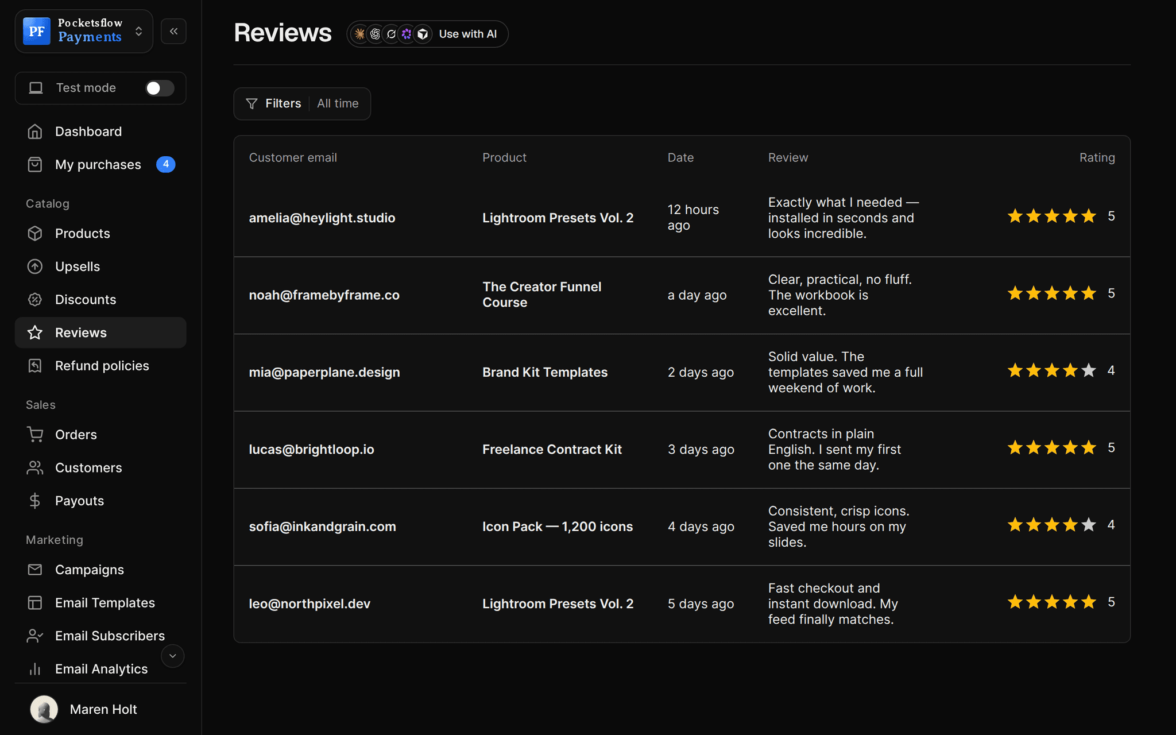Click Icon Pack — 1,200 icons product
The image size is (1176, 735).
[x=558, y=527]
